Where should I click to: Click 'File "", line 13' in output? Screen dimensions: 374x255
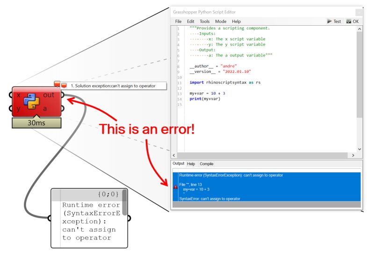[190, 184]
